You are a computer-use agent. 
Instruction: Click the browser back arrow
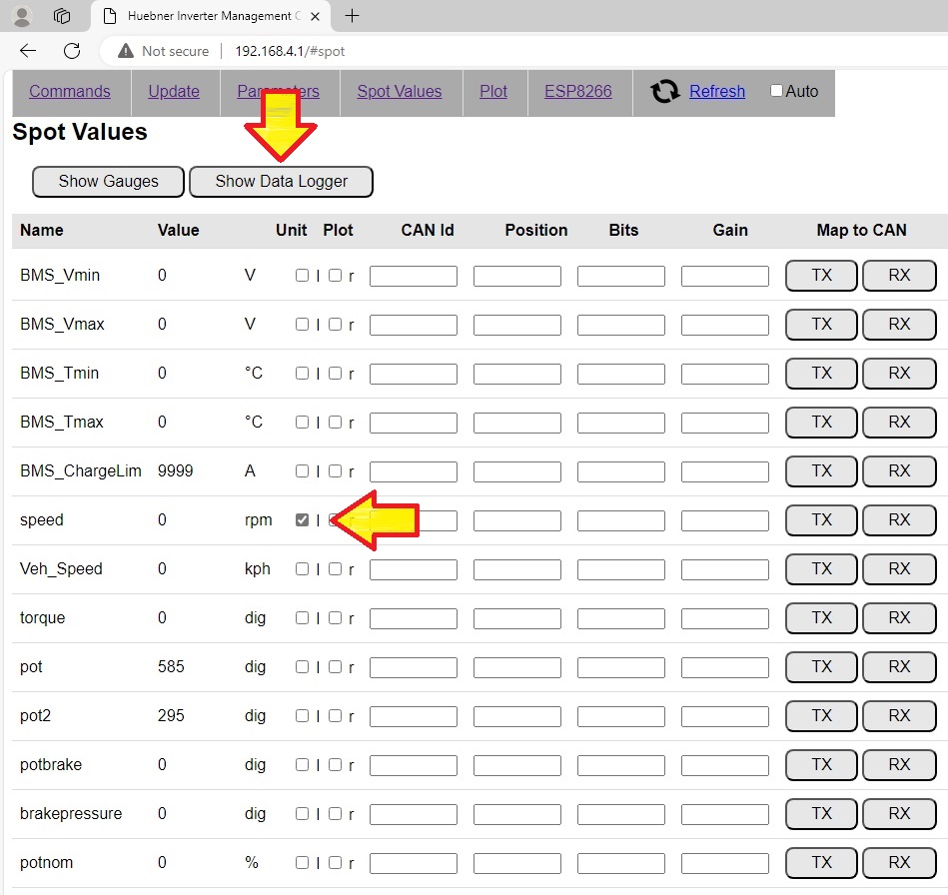[28, 51]
